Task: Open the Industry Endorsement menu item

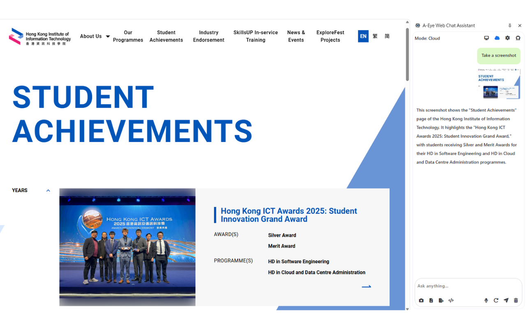Action: [209, 36]
